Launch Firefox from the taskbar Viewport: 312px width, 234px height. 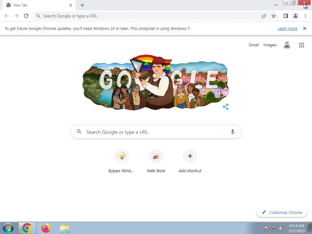[x=46, y=228]
